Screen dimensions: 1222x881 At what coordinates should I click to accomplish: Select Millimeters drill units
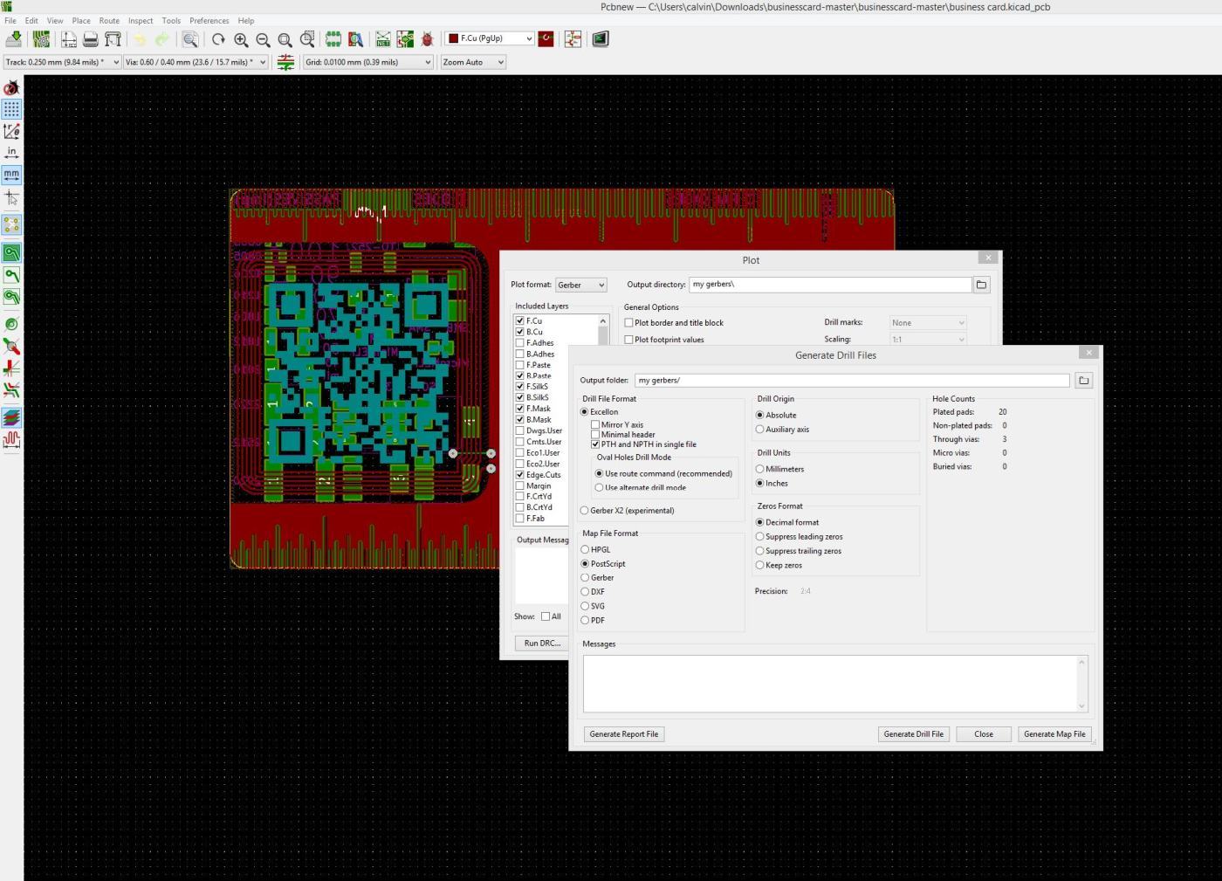(759, 469)
